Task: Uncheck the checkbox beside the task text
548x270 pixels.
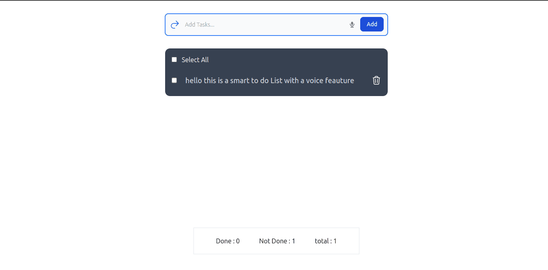Action: (174, 80)
